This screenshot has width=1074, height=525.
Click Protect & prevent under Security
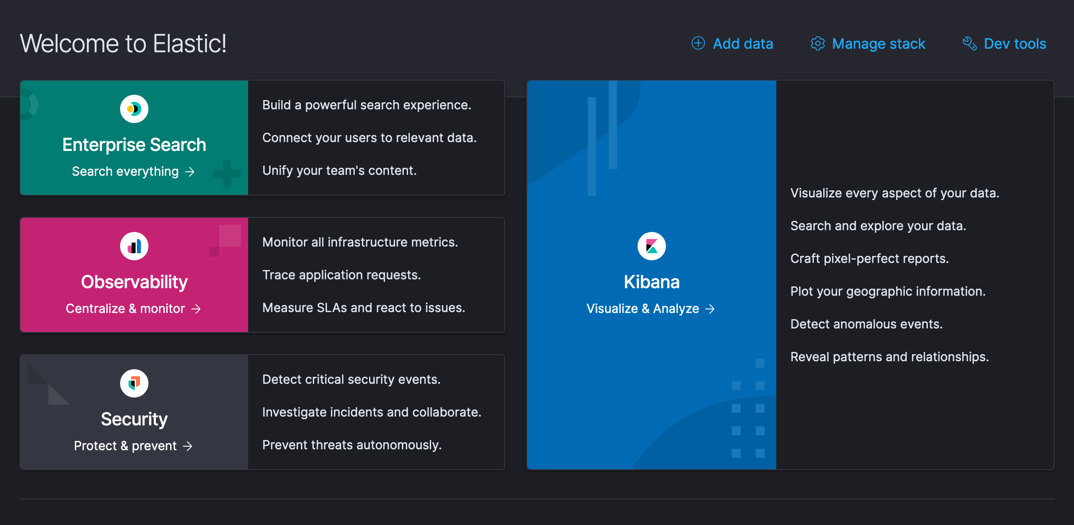tap(125, 446)
